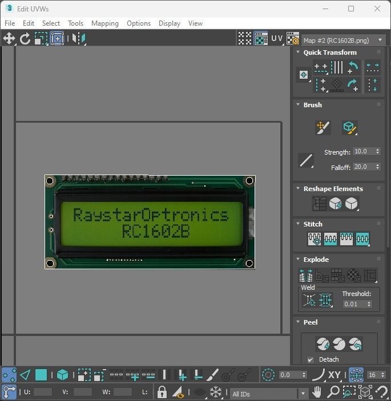Open the Options menu

[139, 23]
